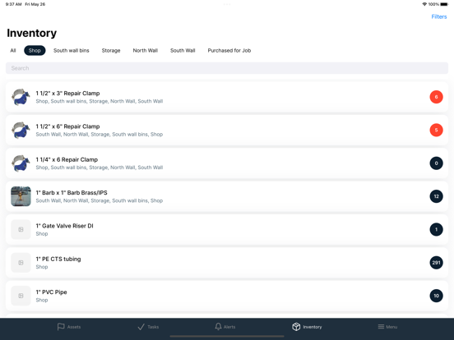Tap location text under 1" Barb Brass/IPS
The image size is (454, 340).
pyautogui.click(x=100, y=200)
